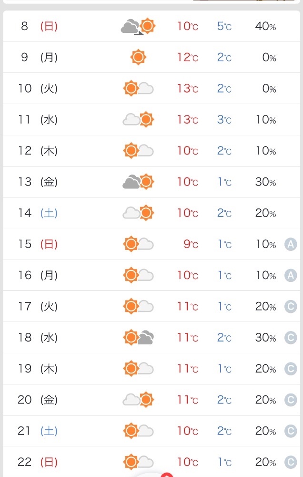Click the weather icon for day 11

coord(138,119)
